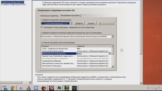Click the selected program path field
This screenshot has width=162, height=91.
pos(55,24)
